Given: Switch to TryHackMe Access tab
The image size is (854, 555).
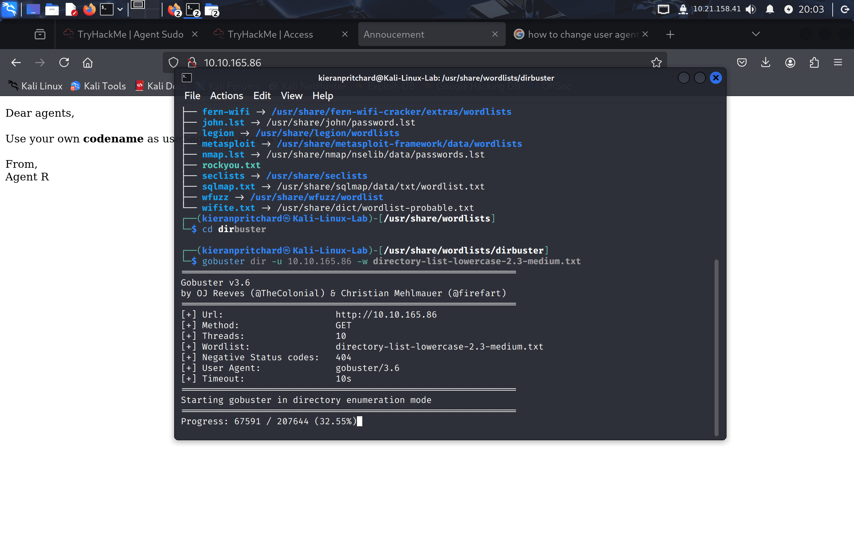Looking at the screenshot, I should pyautogui.click(x=270, y=34).
